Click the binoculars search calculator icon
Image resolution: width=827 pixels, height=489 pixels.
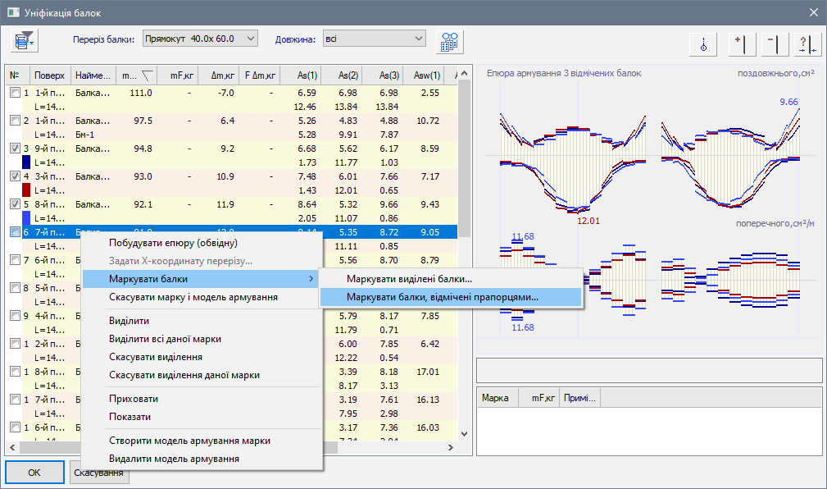pos(450,42)
